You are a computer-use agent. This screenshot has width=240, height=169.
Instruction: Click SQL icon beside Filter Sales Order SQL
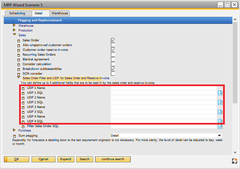(220, 126)
